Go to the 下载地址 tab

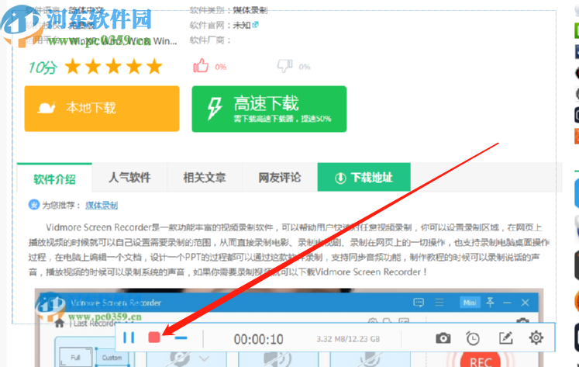point(364,178)
